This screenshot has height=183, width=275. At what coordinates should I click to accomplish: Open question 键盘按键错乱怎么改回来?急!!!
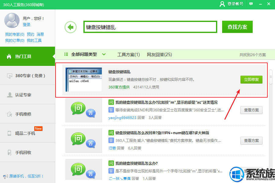162,133
